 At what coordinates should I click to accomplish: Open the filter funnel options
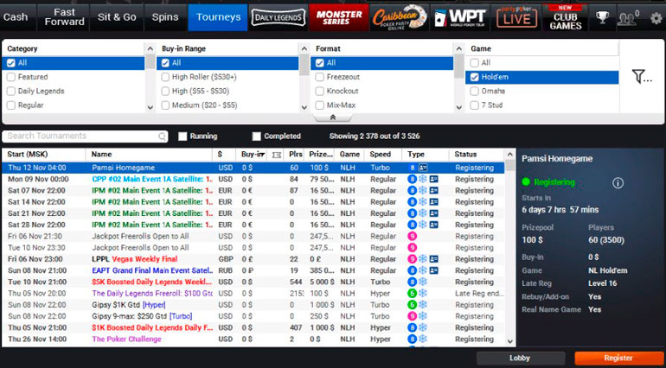(x=641, y=77)
